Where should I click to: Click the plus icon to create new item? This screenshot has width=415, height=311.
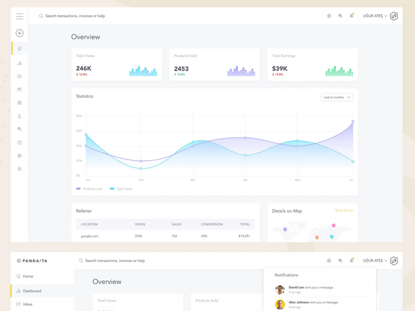coord(19,33)
